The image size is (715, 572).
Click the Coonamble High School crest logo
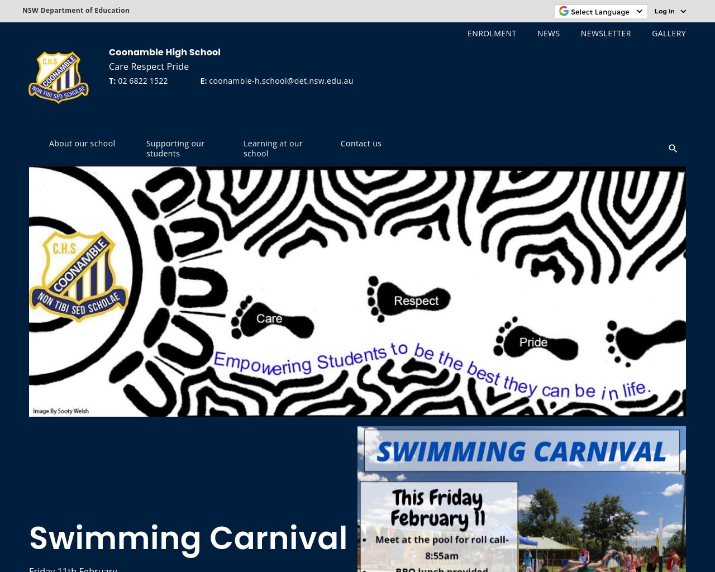[x=59, y=77]
